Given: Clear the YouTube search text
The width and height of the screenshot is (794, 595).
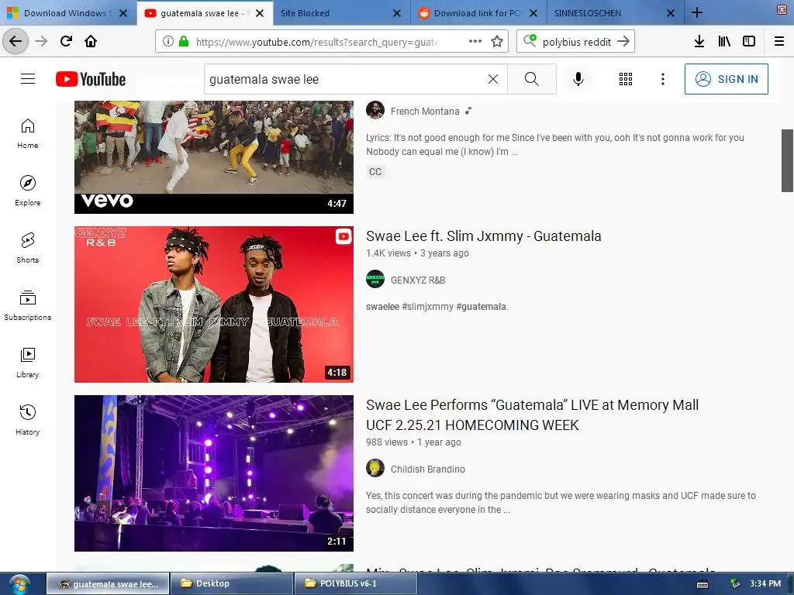Looking at the screenshot, I should 492,79.
